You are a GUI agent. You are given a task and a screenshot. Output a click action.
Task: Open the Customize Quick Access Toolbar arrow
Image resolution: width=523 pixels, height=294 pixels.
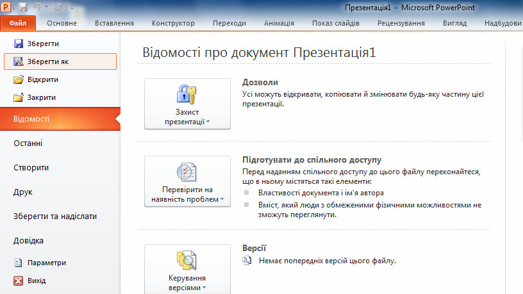(71, 7)
